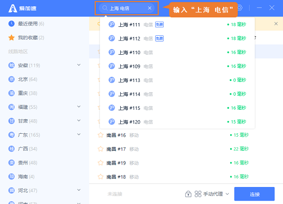
Task: Open the 手动代理 mode dropdown
Action: (x=216, y=194)
